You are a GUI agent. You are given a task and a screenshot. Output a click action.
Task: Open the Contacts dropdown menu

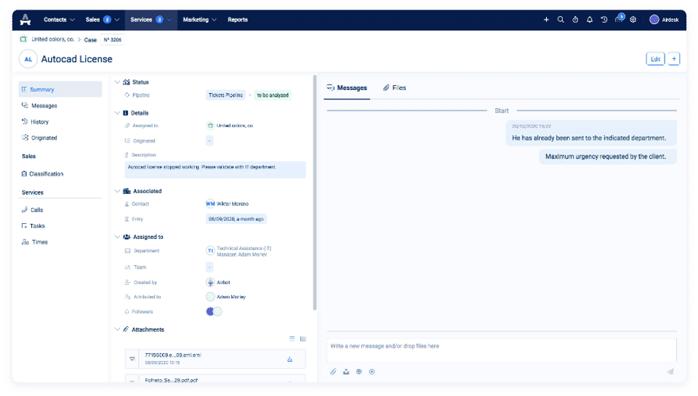click(x=59, y=20)
